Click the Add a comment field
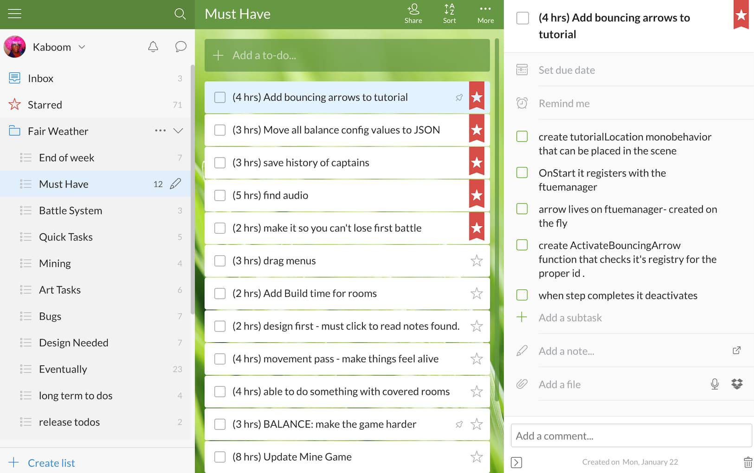This screenshot has width=754, height=473. point(631,436)
